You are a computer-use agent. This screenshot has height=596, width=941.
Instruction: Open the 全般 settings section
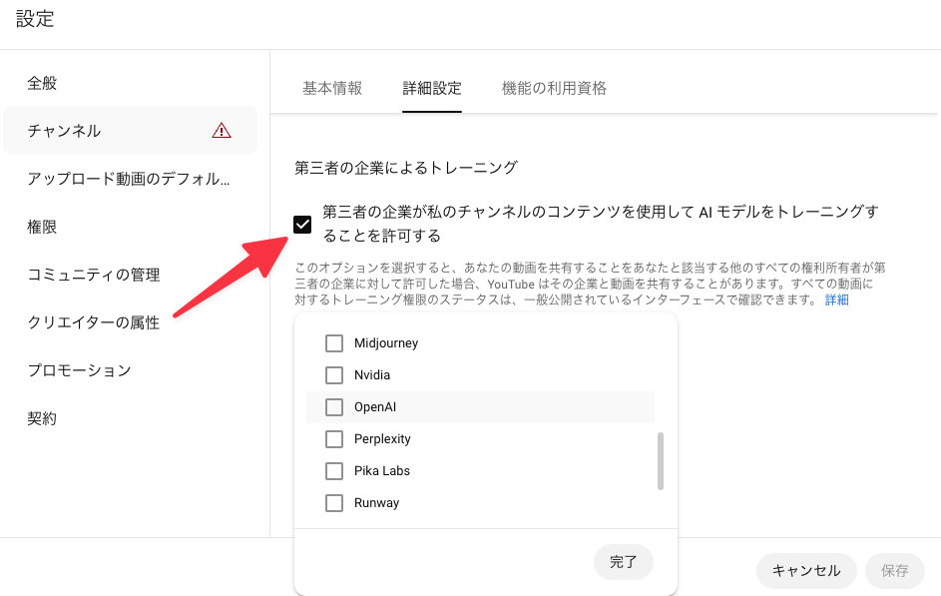(x=131, y=83)
